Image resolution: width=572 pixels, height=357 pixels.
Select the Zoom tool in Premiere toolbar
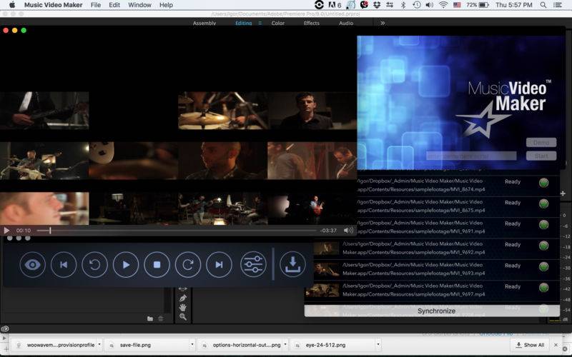tap(183, 317)
